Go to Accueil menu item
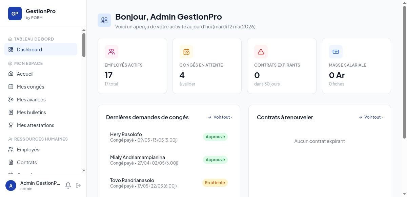 click(x=41, y=74)
